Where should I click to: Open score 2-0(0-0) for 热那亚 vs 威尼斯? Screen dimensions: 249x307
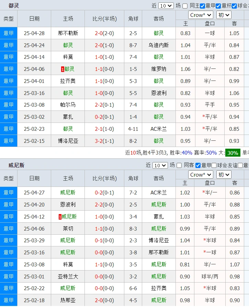pyautogui.click(x=104, y=300)
